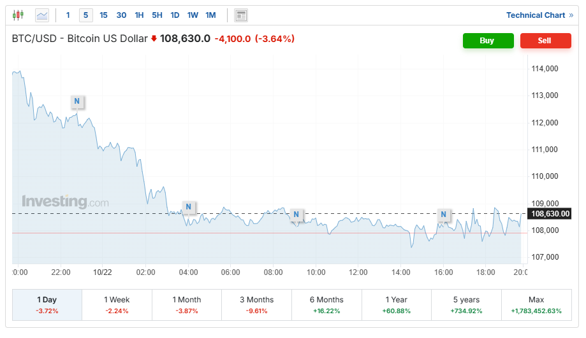Expand the Technical Chart link
586x338 pixels.
[539, 15]
